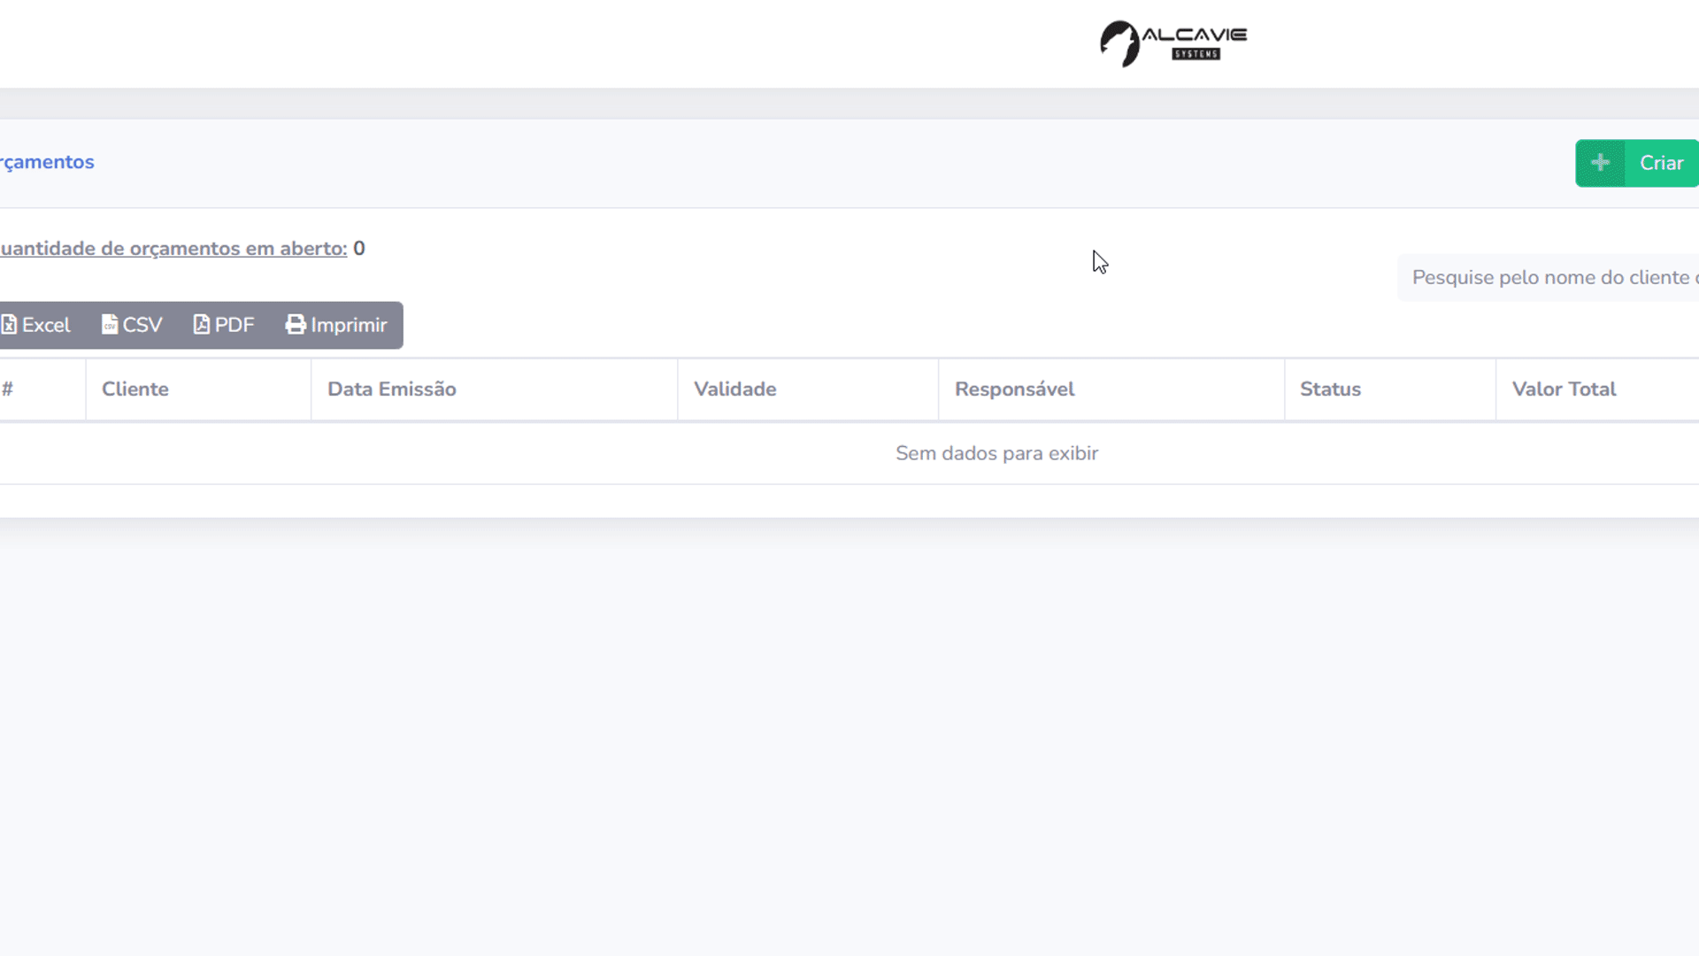Click the PDF document icon

202,325
